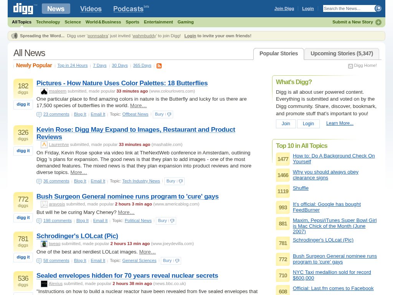Digg the Butterflies story with digg it
Image resolution: width=393 pixels, height=295 pixels.
point(23,104)
